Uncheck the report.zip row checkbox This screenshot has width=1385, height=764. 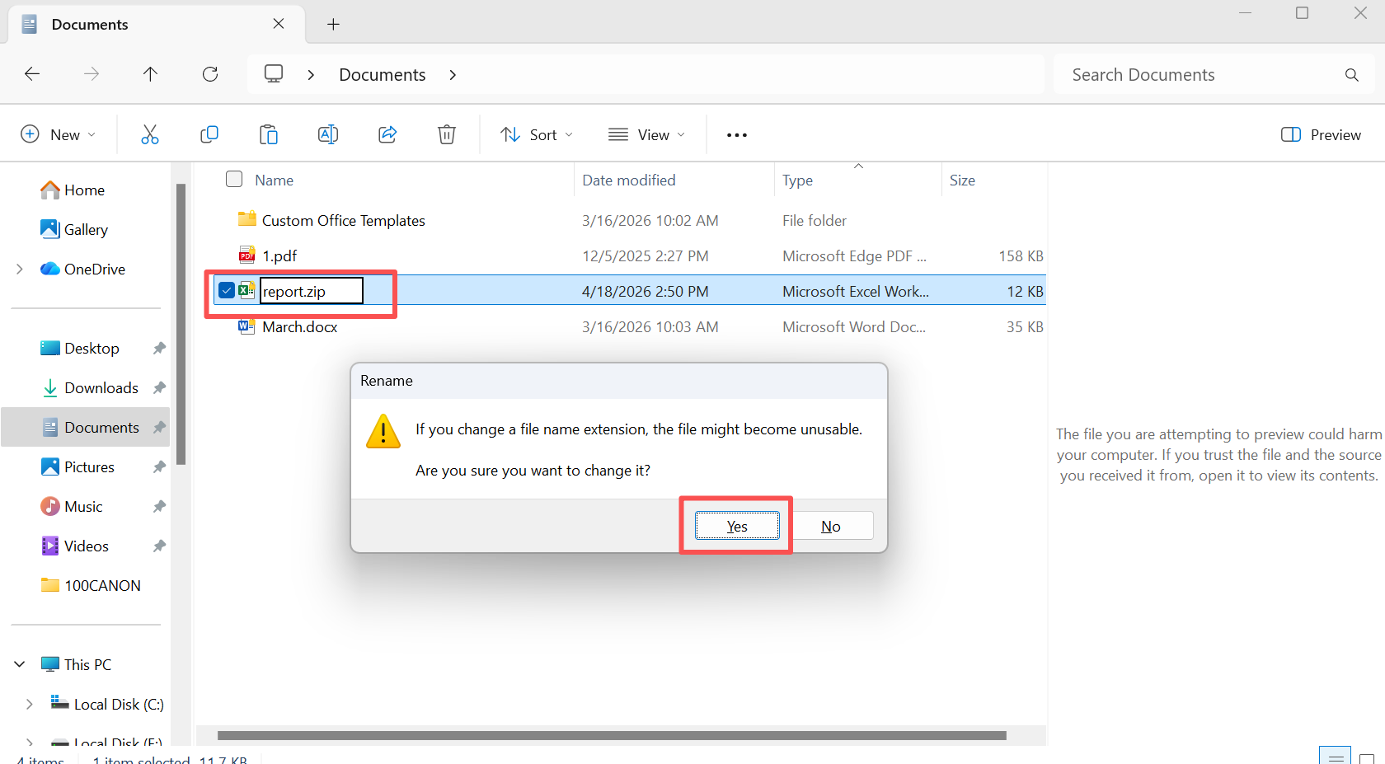pos(227,290)
